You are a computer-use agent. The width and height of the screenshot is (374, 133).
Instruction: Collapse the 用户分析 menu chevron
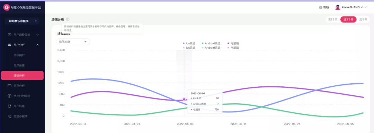[x=38, y=45]
